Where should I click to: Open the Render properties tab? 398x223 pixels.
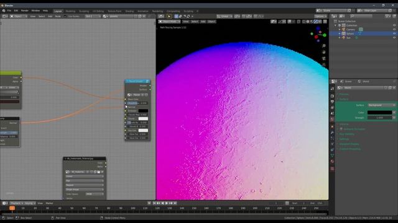point(332,96)
